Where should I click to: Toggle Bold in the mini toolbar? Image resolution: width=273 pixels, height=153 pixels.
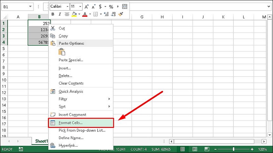point(53,14)
